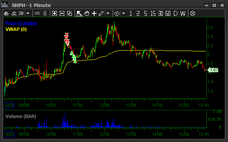Switch to 1 minute timeframe
Viewport: 228px width, 142px height.
pyautogui.click(x=131, y=13)
